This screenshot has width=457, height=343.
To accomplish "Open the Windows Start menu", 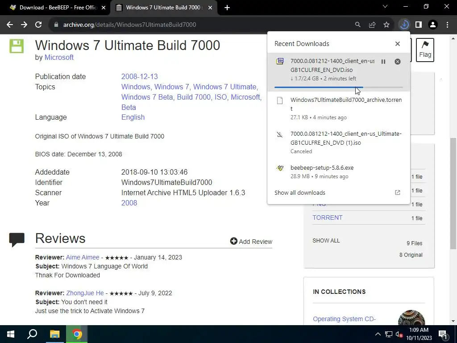I will tap(11, 334).
